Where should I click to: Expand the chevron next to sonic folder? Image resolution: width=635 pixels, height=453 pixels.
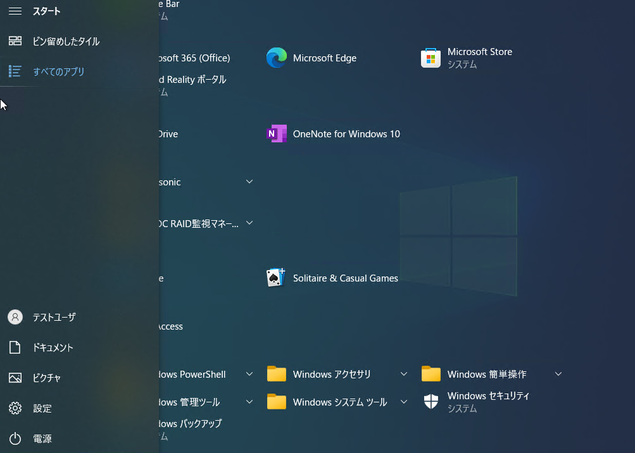pyautogui.click(x=249, y=182)
